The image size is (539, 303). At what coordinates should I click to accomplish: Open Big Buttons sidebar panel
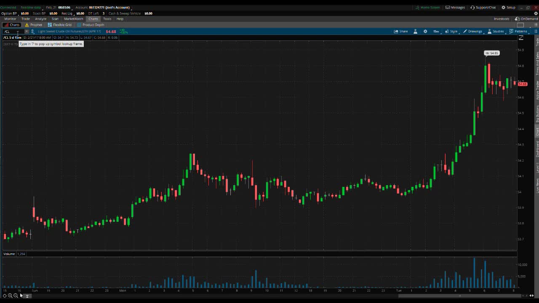click(x=537, y=114)
